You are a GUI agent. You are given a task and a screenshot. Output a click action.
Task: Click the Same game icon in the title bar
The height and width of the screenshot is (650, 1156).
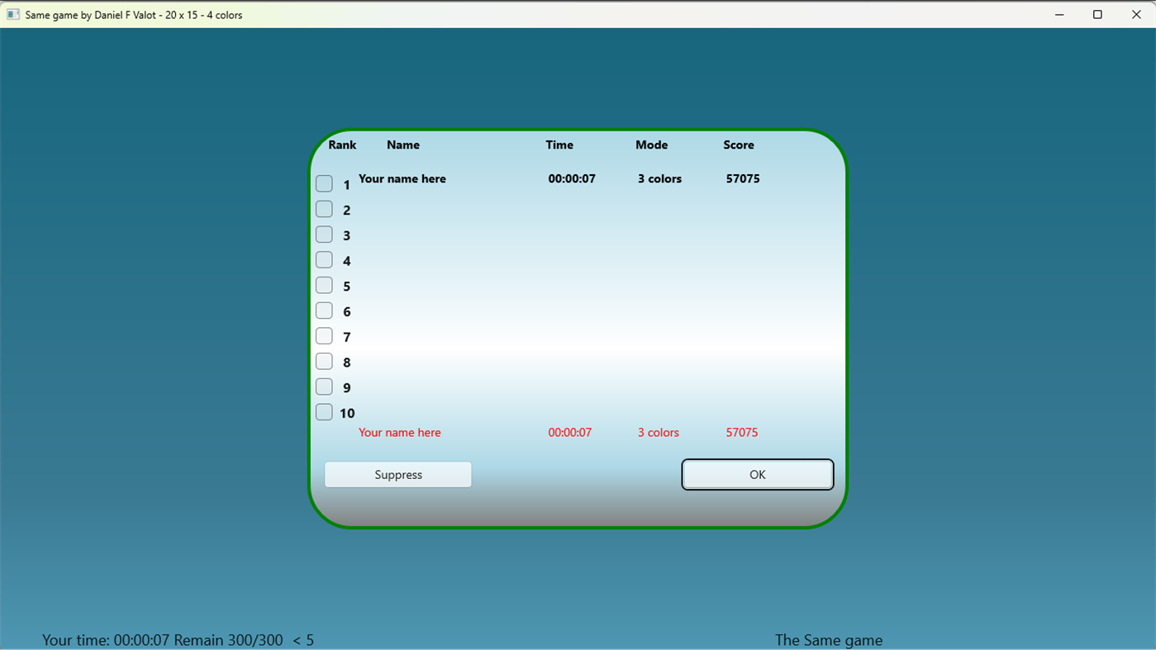coord(12,14)
